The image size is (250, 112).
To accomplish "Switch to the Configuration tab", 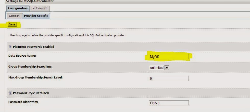I will (x=18, y=8).
